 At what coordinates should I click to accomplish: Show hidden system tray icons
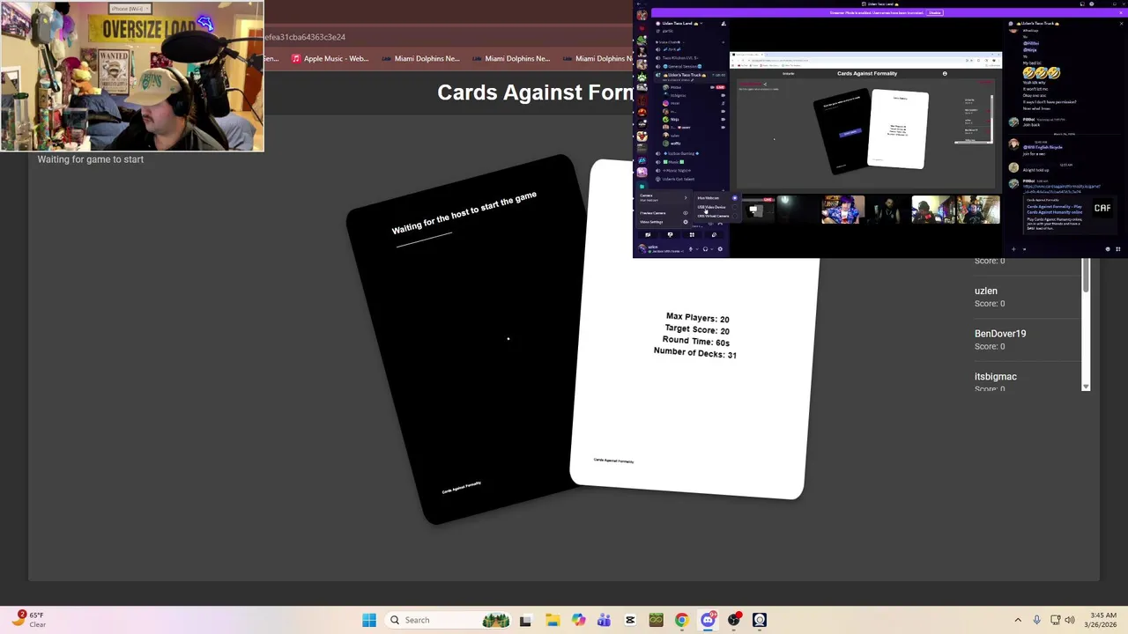point(1018,620)
